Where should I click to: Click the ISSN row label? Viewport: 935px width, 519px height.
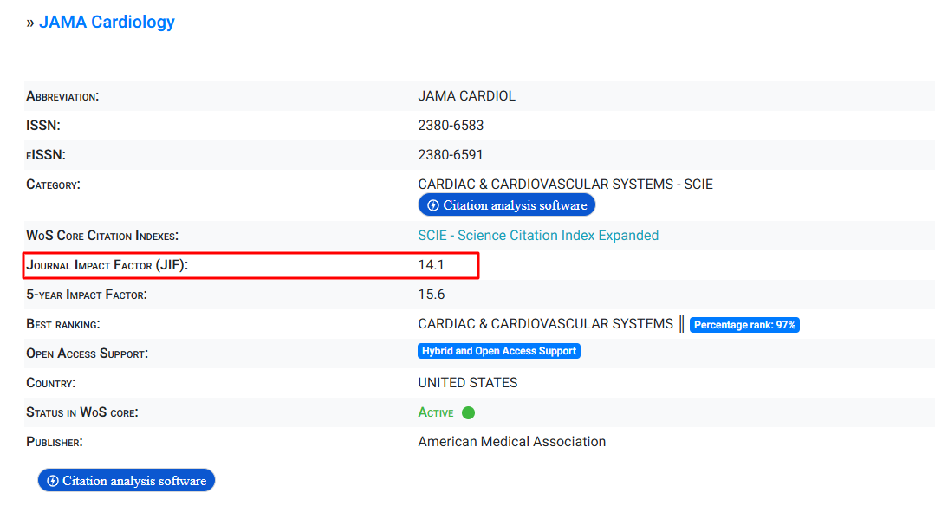(43, 126)
